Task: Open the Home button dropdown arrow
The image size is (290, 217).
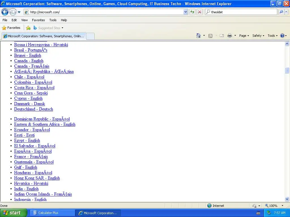Action: (x=204, y=36)
